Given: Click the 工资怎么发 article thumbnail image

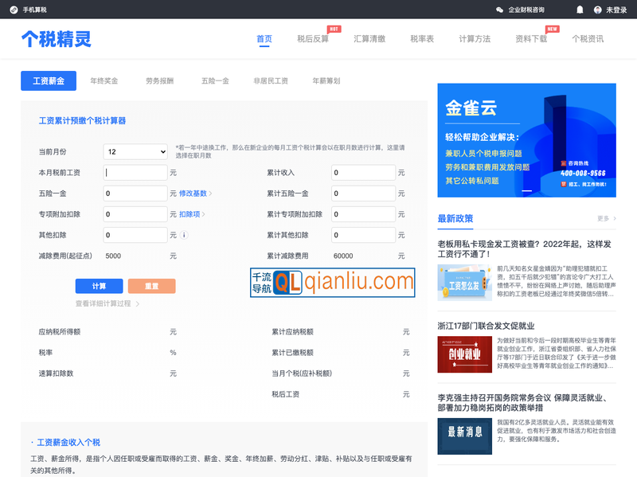Looking at the screenshot, I should click(x=464, y=283).
